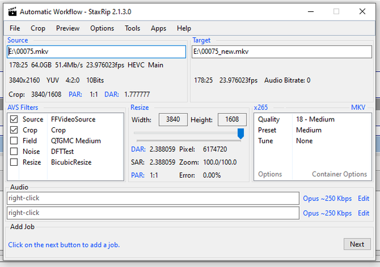Click the DAR link in Resize panel
Screen dimensions: 380x267
point(138,149)
